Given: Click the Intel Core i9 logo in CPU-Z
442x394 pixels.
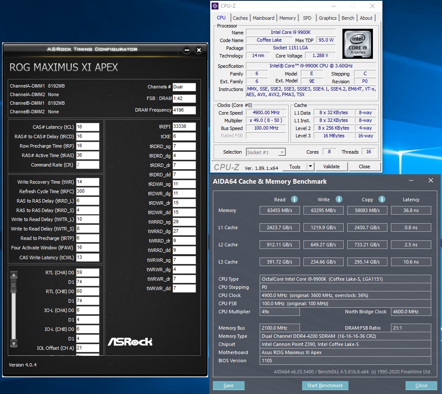Looking at the screenshot, I should (357, 44).
